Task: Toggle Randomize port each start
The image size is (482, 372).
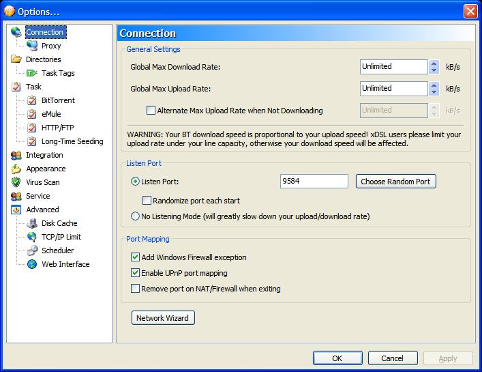Action: coord(147,201)
